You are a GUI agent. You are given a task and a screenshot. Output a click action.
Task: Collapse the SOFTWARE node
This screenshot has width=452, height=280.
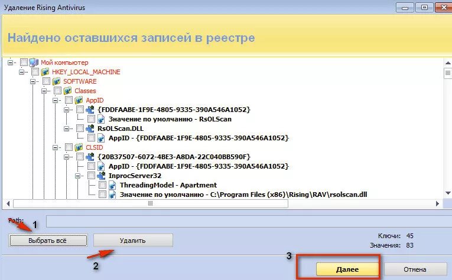click(x=33, y=81)
